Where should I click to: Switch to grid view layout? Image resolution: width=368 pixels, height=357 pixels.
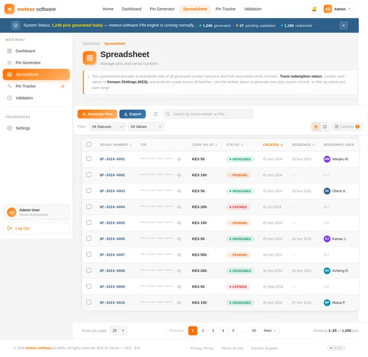[325, 126]
